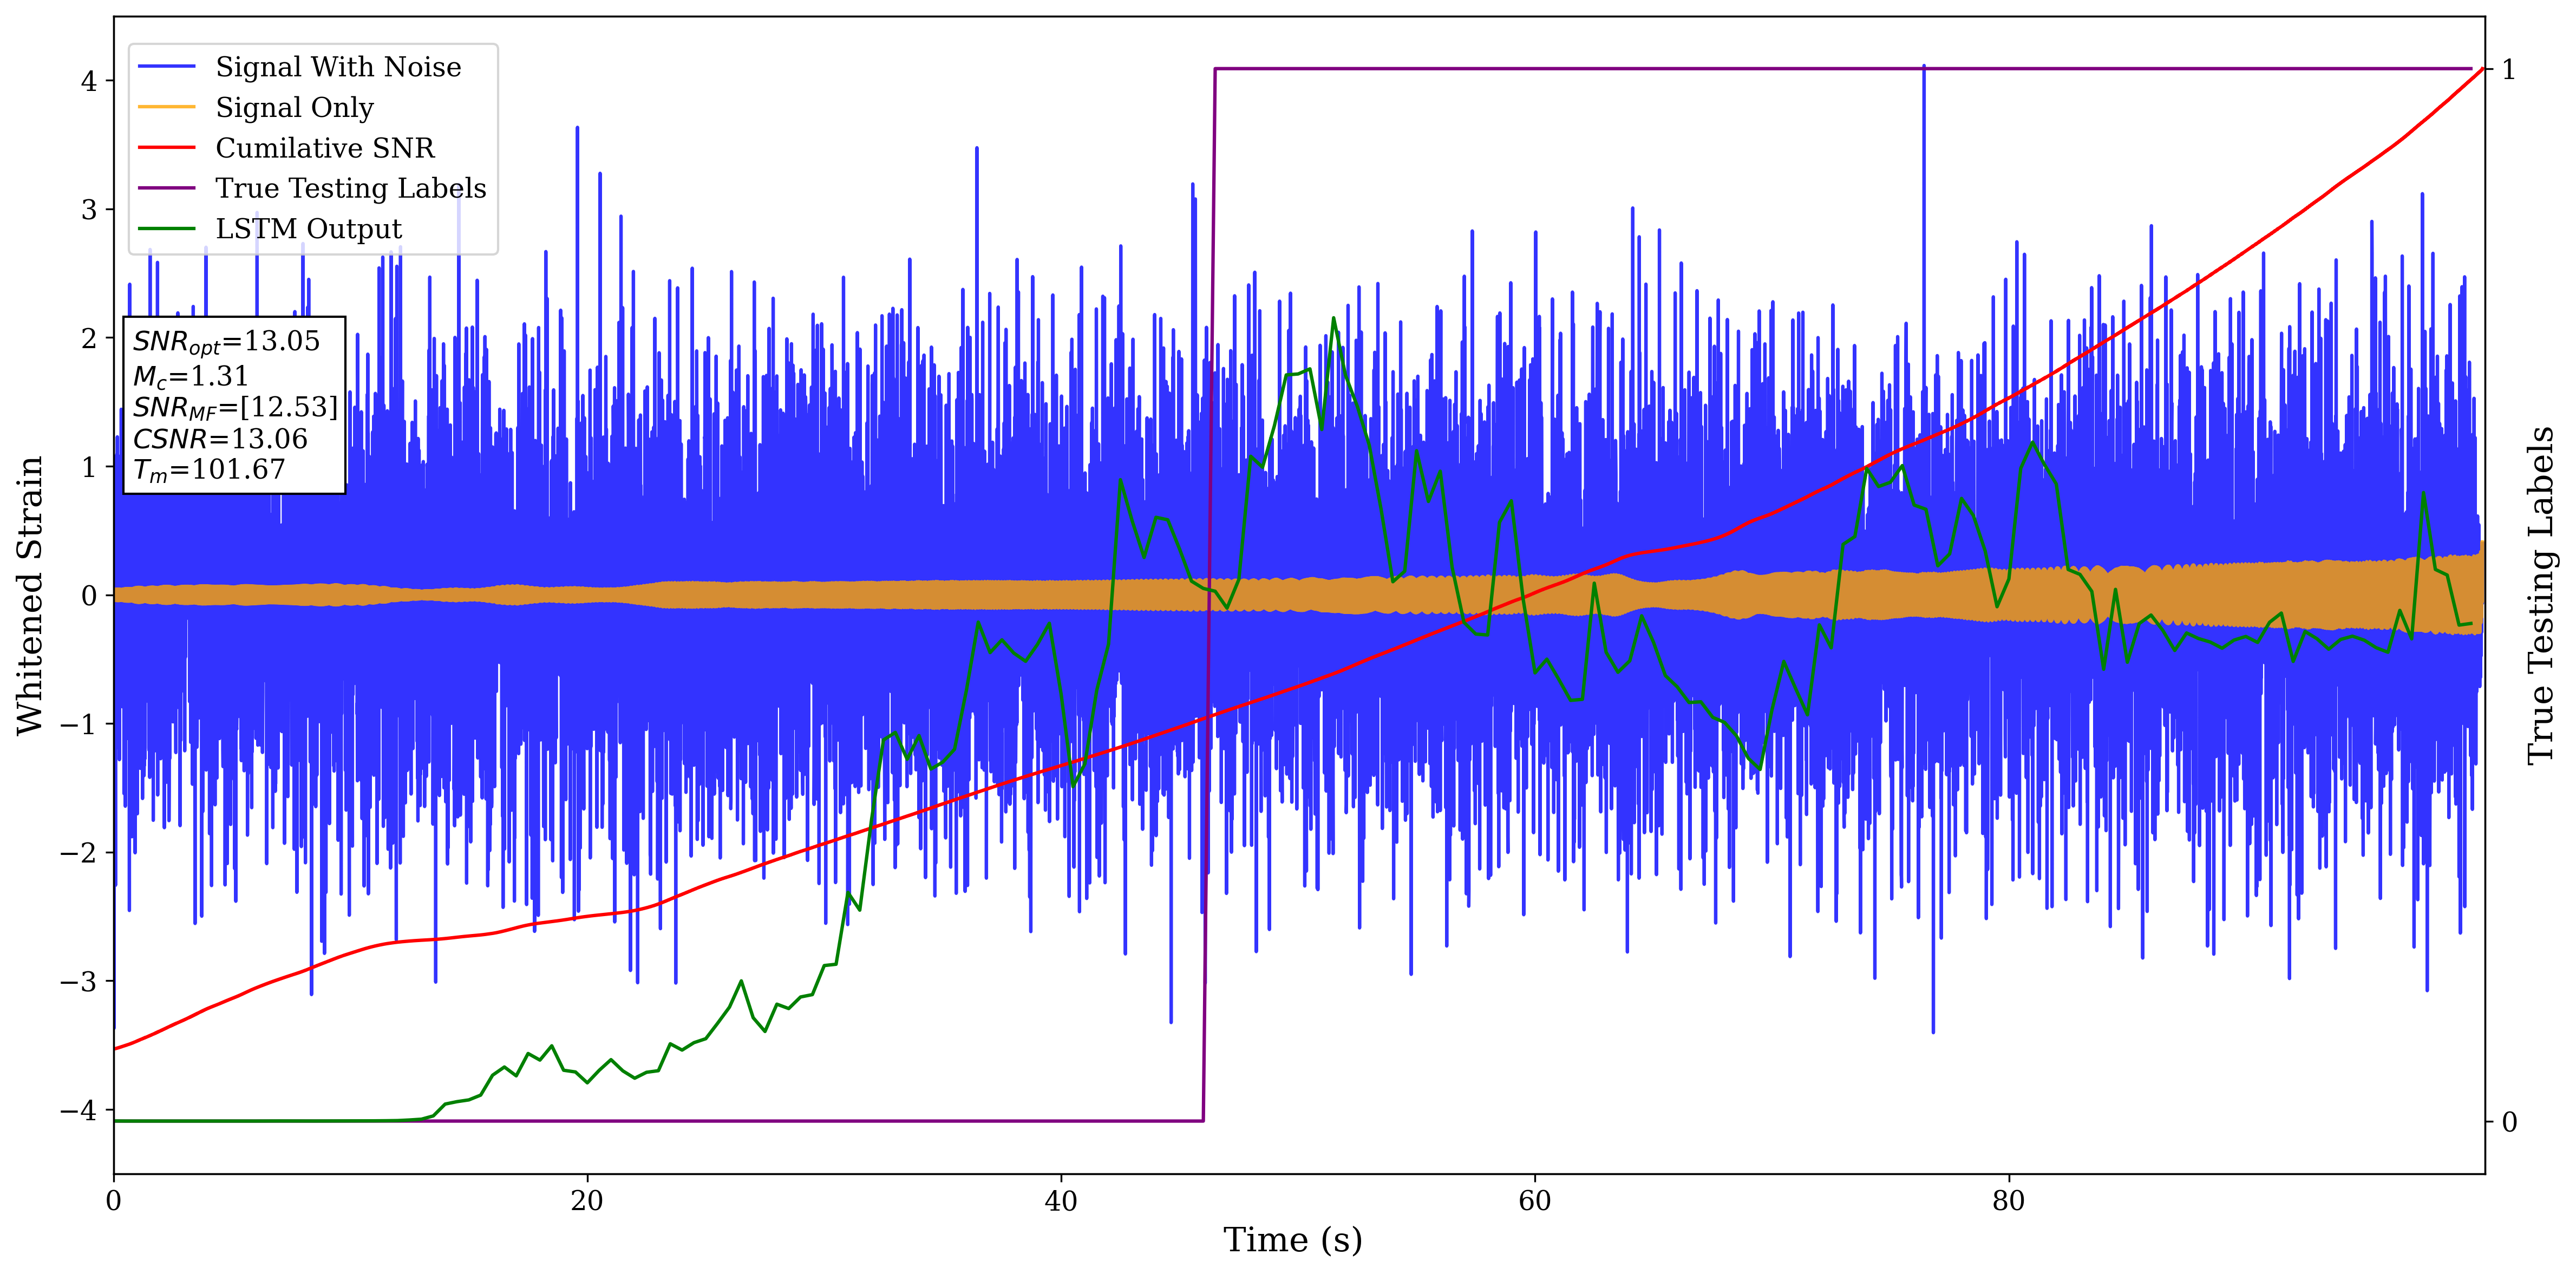Click the red Cumilative SNR legend line
Screen dimensions: 2576x1274
166,148
